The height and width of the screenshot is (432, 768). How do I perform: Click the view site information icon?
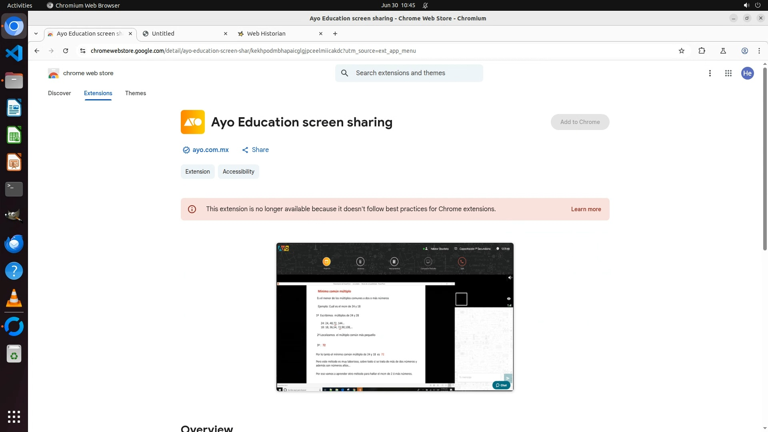point(83,51)
